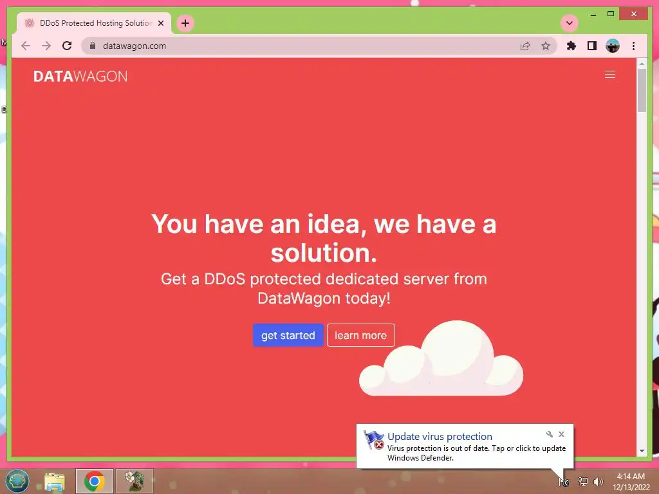Open Chrome extensions puzzle menu
The height and width of the screenshot is (494, 659).
(571, 46)
